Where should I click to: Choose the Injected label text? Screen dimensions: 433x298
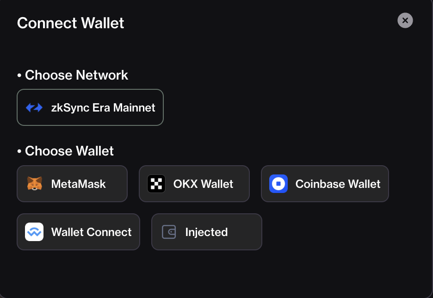207,232
